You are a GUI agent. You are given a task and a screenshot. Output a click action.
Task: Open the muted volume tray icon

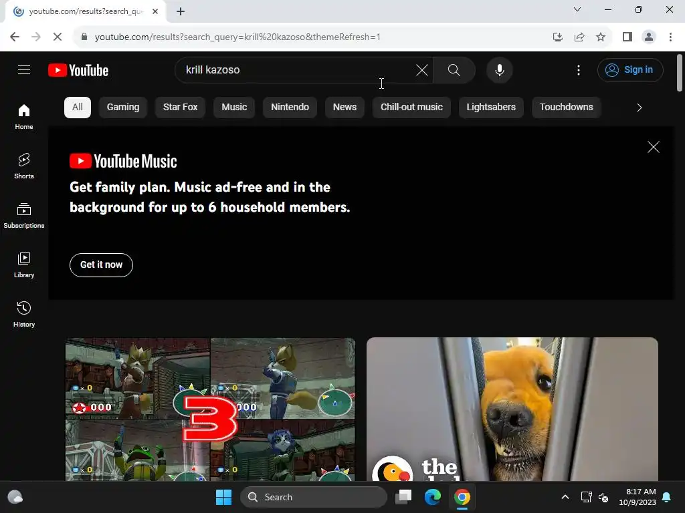604,497
